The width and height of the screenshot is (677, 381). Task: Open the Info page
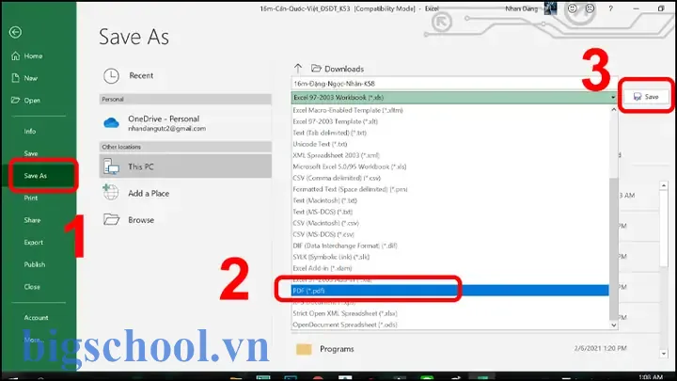tap(30, 132)
